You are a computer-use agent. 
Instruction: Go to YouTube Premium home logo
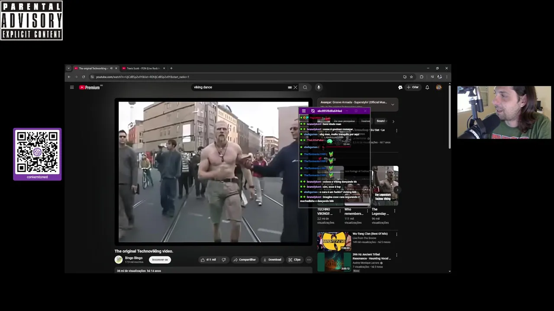point(90,87)
